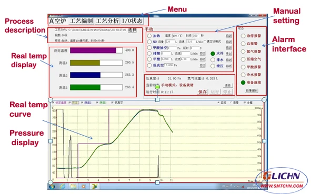
Task: Click 启动 button in 低真空 row
Action: click(202, 65)
